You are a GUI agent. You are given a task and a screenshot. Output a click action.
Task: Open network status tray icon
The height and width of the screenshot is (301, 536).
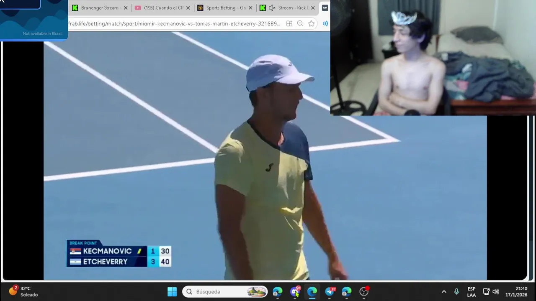point(486,292)
